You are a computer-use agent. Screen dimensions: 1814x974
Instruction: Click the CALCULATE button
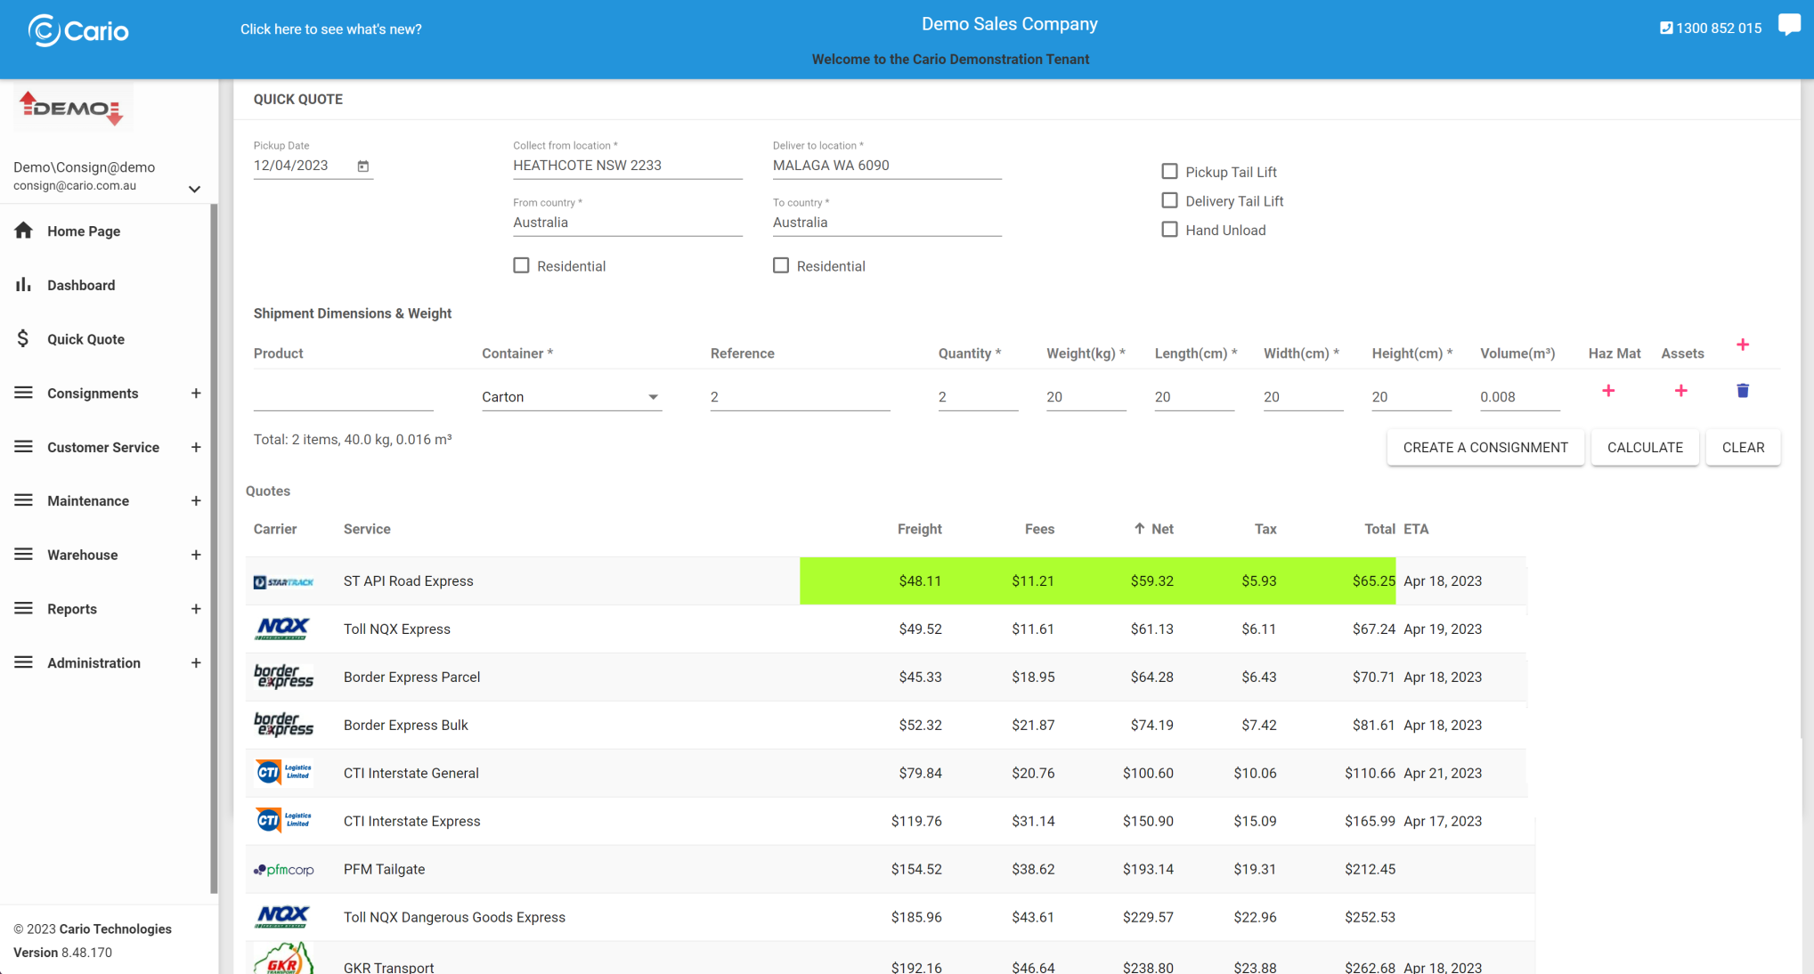click(x=1645, y=447)
